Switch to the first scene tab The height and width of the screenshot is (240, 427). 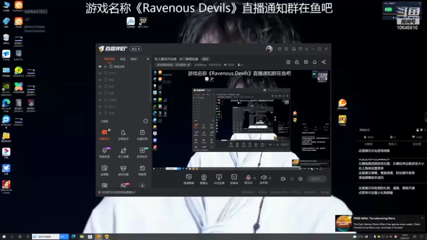[109, 59]
